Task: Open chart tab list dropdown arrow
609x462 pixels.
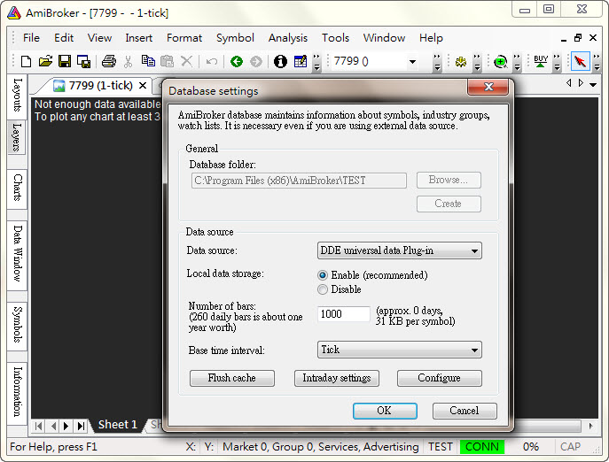Action: pos(593,84)
